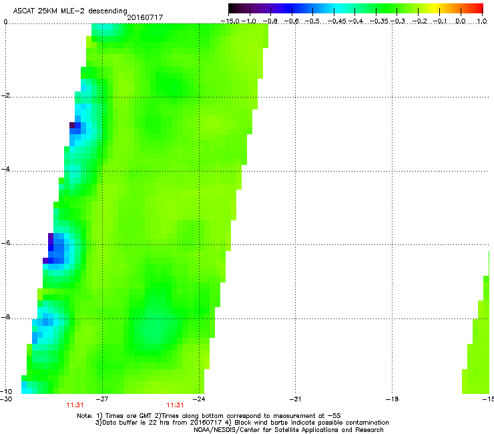Click the red 11:31 time nearest the -30 label

tap(75, 405)
